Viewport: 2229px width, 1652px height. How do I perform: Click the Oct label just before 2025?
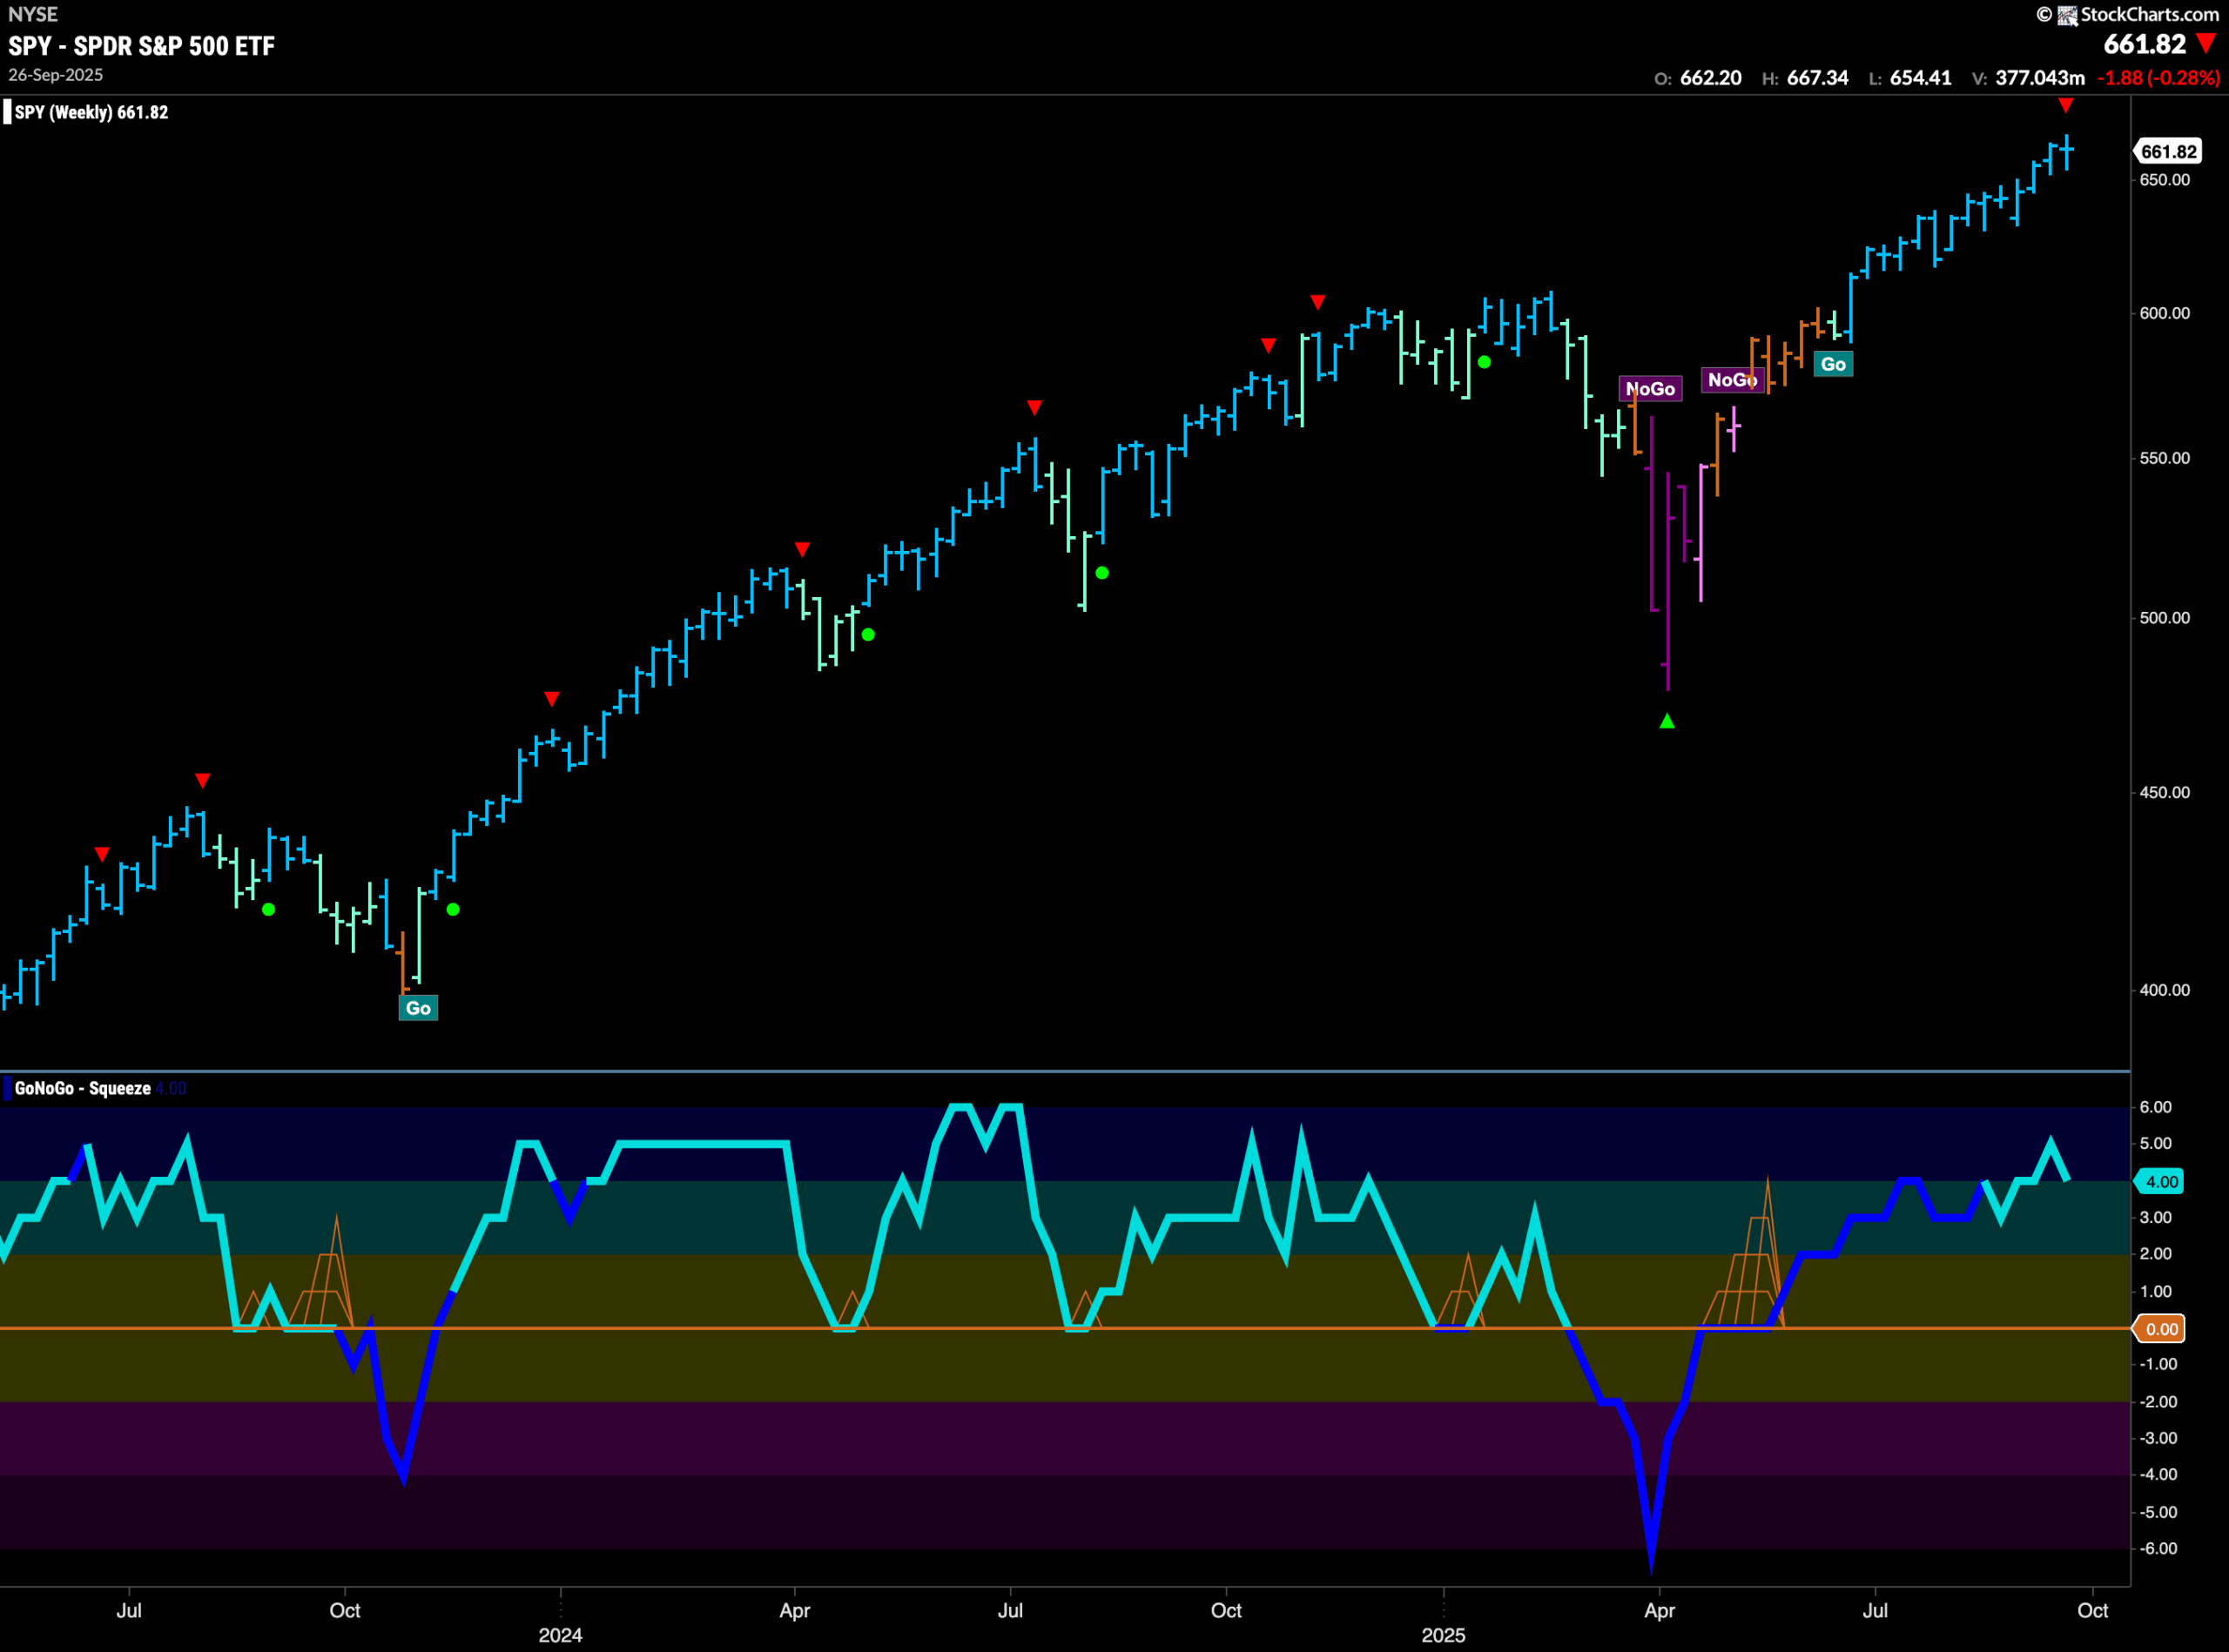coord(1227,1610)
